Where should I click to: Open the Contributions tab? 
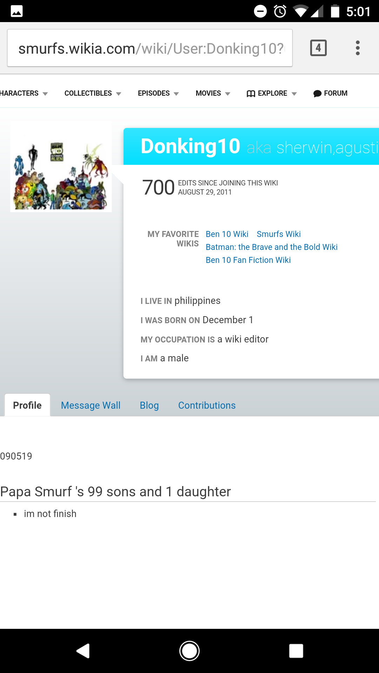tap(207, 405)
